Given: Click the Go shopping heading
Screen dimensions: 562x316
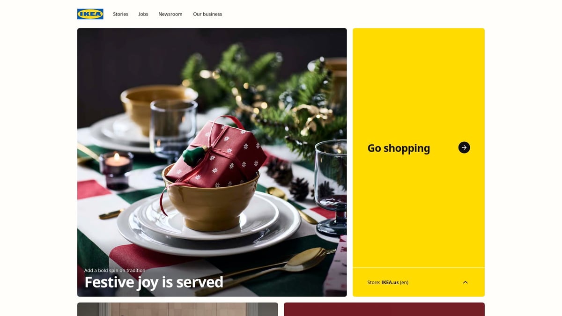Looking at the screenshot, I should [399, 148].
